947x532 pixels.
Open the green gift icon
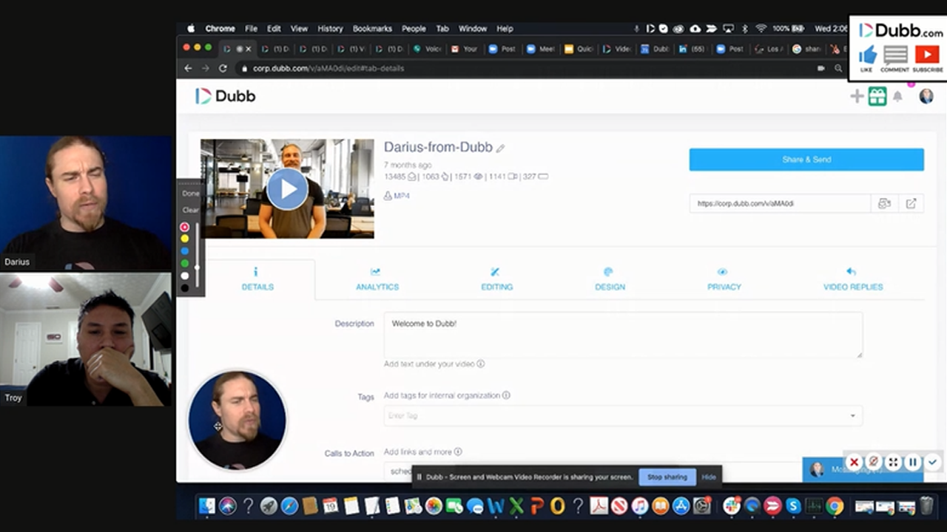pyautogui.click(x=877, y=96)
